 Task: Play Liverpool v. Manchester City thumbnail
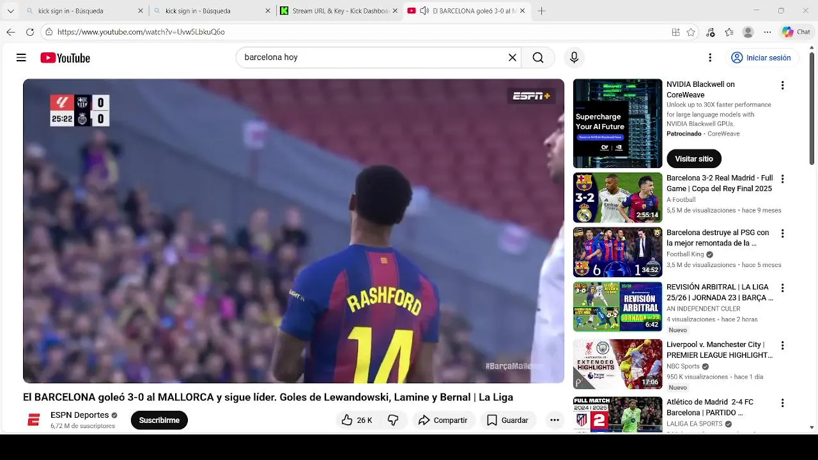click(x=617, y=364)
